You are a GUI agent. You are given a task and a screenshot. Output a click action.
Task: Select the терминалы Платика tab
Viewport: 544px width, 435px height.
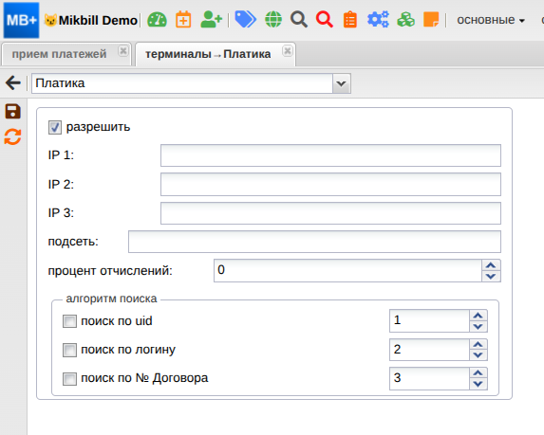click(x=208, y=54)
